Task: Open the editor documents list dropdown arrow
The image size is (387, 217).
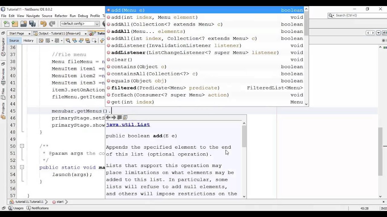Action: pyautogui.click(x=379, y=33)
